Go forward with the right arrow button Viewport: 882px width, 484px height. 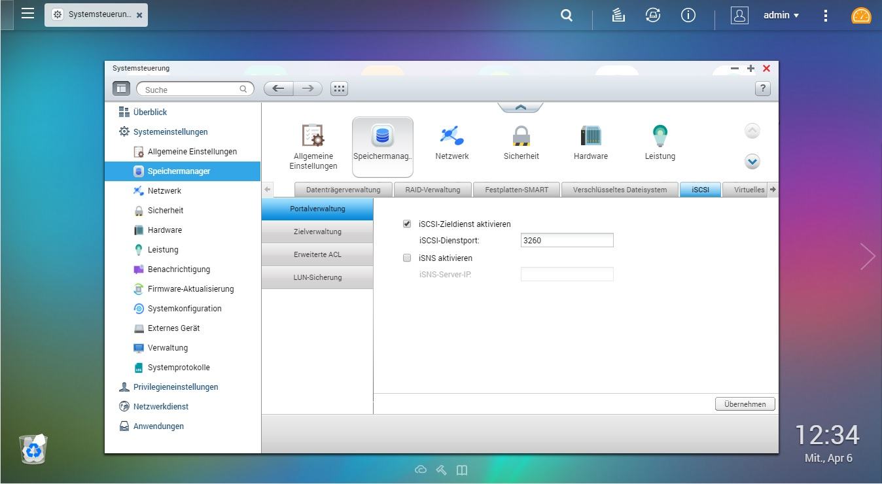308,88
